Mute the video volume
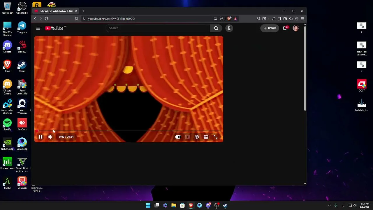 tap(50, 137)
